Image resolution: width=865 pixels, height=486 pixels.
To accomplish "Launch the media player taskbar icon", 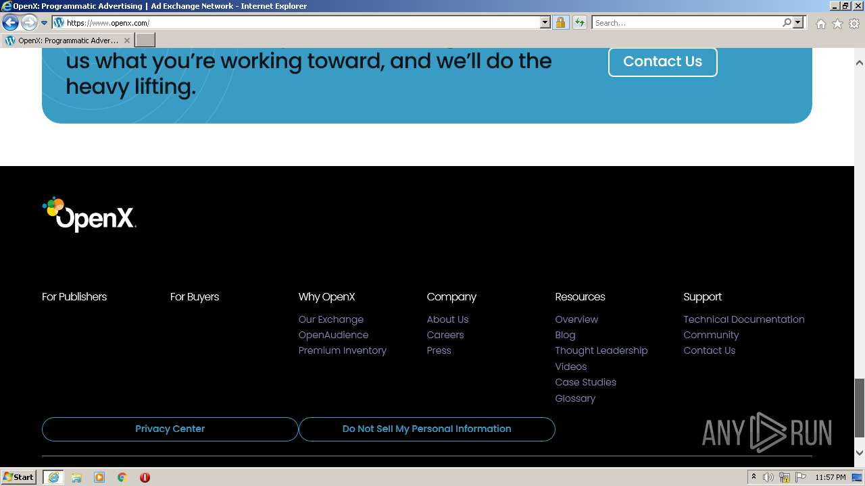I will [x=99, y=477].
